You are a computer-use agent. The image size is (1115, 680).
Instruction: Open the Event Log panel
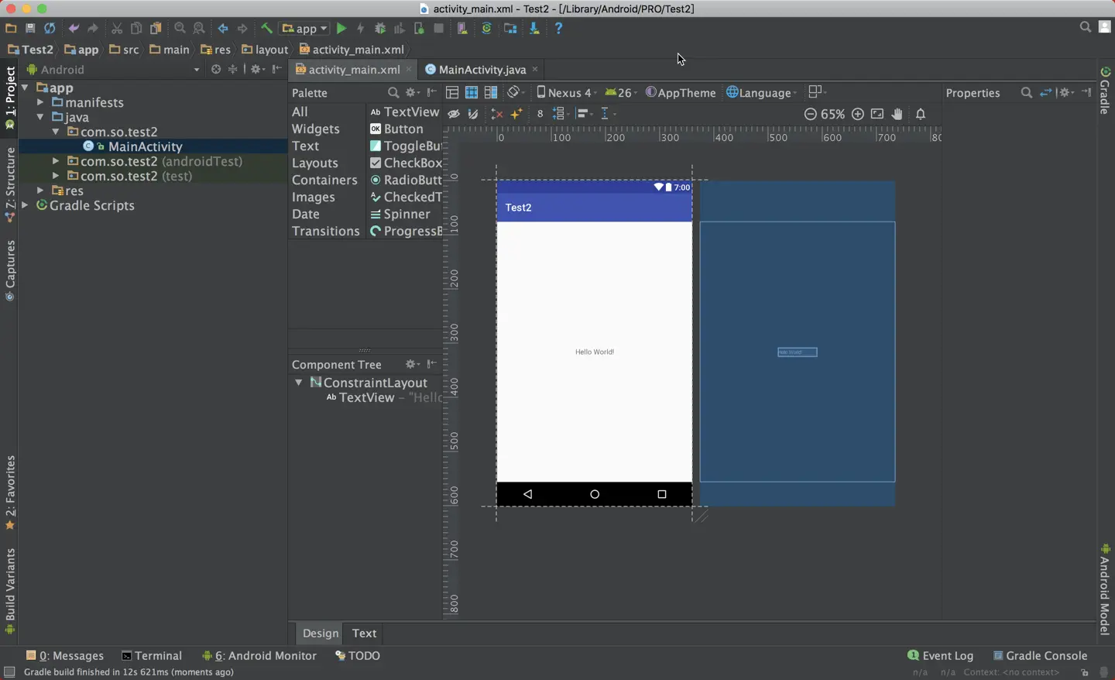(941, 656)
